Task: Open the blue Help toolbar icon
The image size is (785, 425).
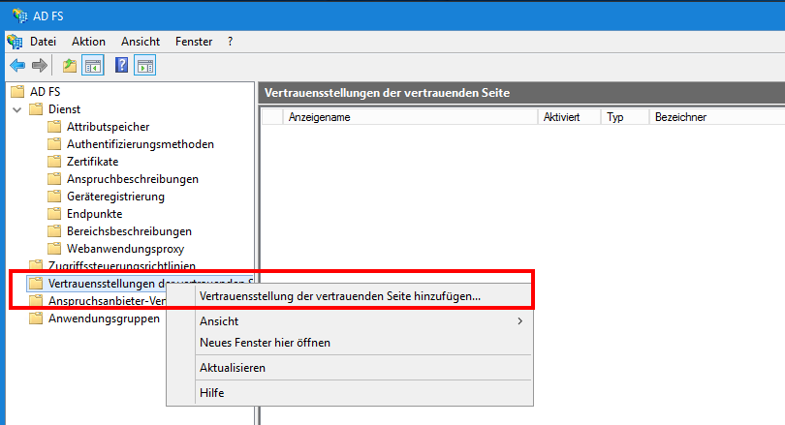Action: 122,65
